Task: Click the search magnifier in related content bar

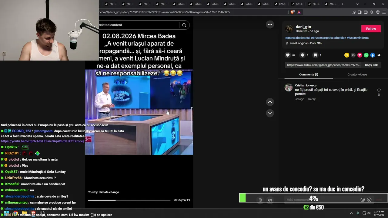Action: [184, 25]
